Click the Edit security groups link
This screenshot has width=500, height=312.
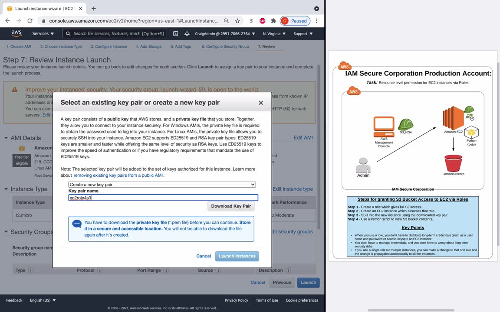[x=292, y=232]
